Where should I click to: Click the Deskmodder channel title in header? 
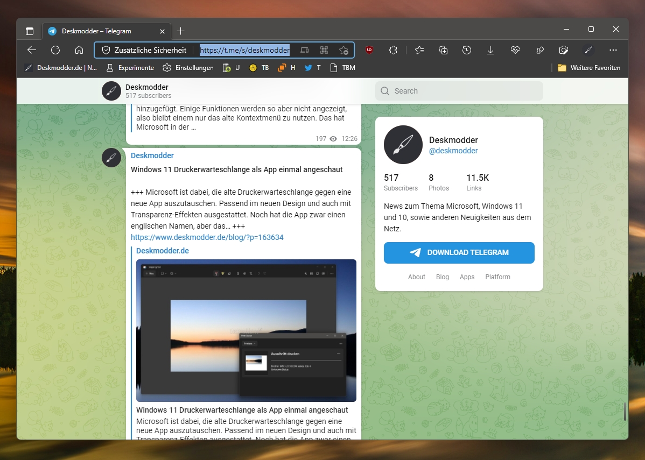[147, 87]
